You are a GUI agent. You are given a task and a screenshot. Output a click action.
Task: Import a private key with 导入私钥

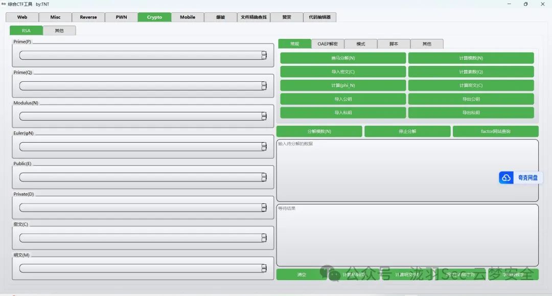pyautogui.click(x=343, y=112)
